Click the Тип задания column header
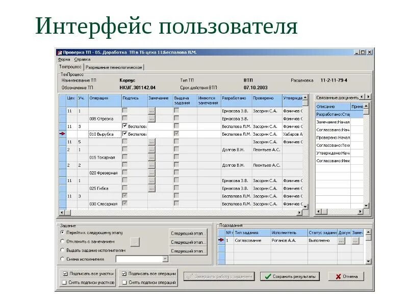 tap(252, 233)
